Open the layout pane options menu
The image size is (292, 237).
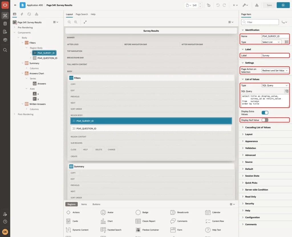[x=231, y=22]
